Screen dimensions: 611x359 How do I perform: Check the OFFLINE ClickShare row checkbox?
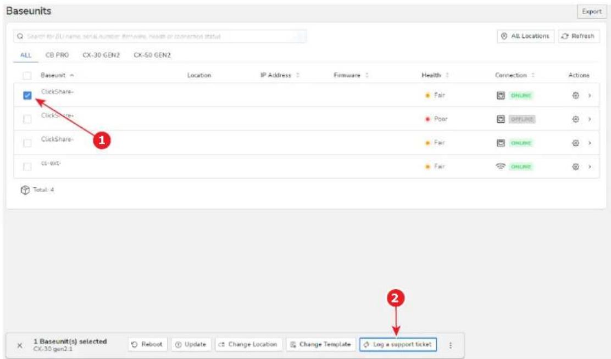(27, 119)
